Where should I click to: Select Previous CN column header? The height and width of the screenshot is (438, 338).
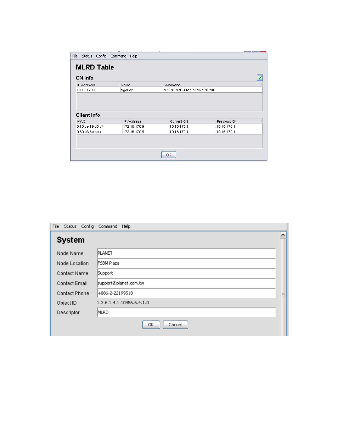[239, 122]
